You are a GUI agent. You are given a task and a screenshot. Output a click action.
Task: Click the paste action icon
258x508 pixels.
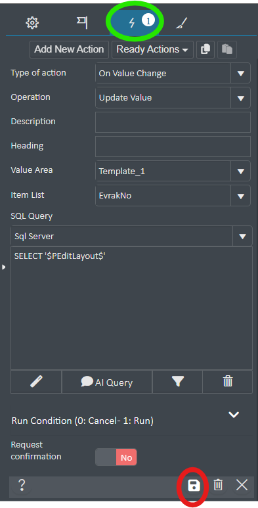pyautogui.click(x=227, y=49)
